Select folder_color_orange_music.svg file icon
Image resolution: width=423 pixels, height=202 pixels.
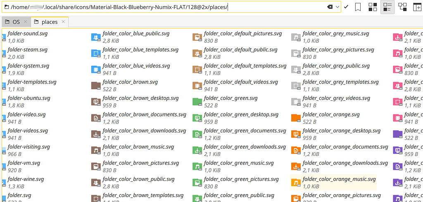point(295,182)
